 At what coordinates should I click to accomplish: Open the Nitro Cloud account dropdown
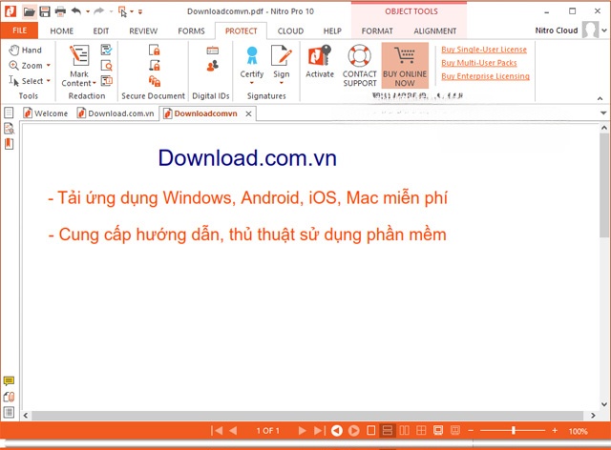[604, 31]
